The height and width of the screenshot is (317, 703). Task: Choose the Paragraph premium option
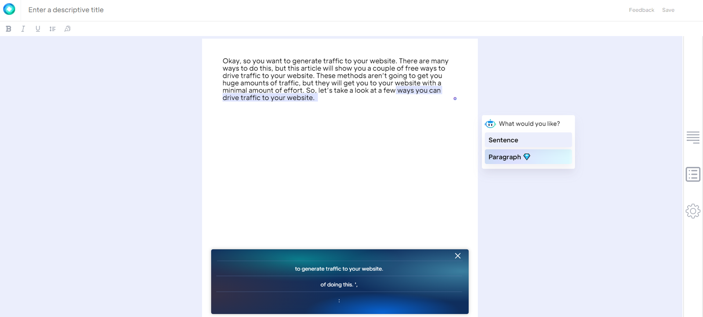[528, 157]
